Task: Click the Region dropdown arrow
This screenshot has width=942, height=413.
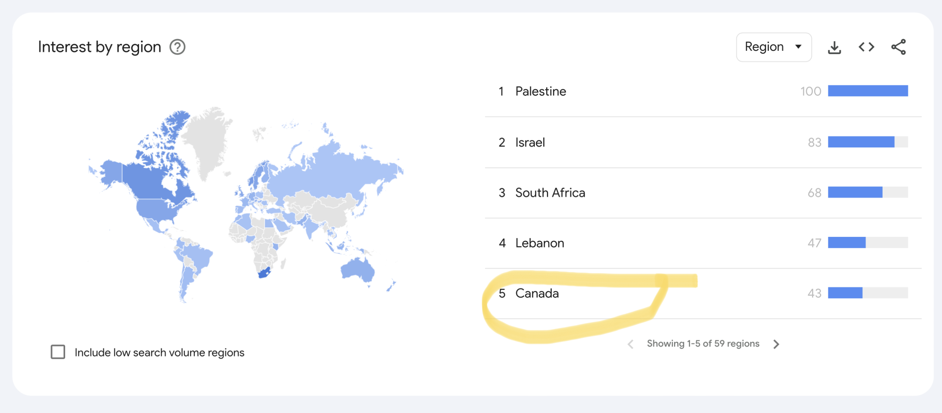Action: pos(798,47)
